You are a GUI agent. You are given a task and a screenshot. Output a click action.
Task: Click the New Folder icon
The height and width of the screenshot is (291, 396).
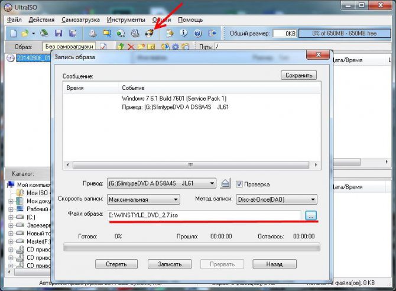tap(141, 47)
